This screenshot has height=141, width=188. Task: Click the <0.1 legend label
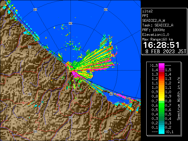pos(169,132)
